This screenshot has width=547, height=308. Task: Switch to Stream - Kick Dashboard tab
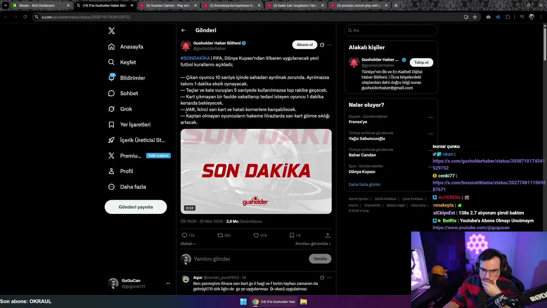41,6
